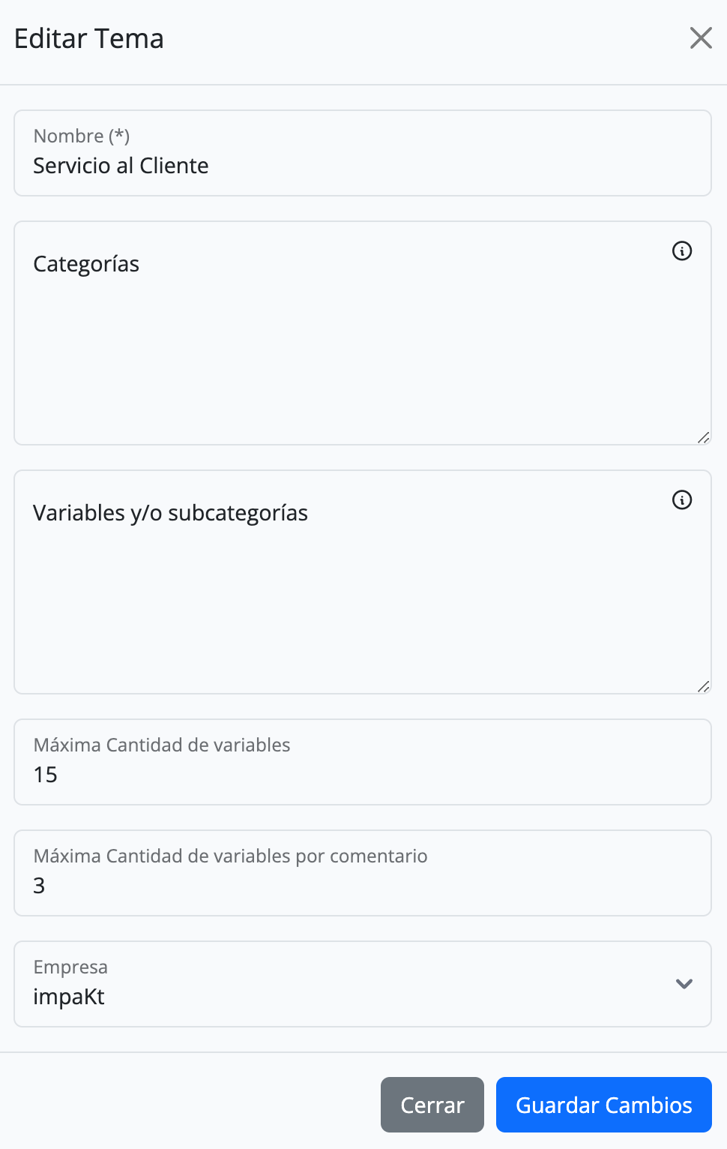Close the Editar Tema dialog with X

click(x=701, y=37)
